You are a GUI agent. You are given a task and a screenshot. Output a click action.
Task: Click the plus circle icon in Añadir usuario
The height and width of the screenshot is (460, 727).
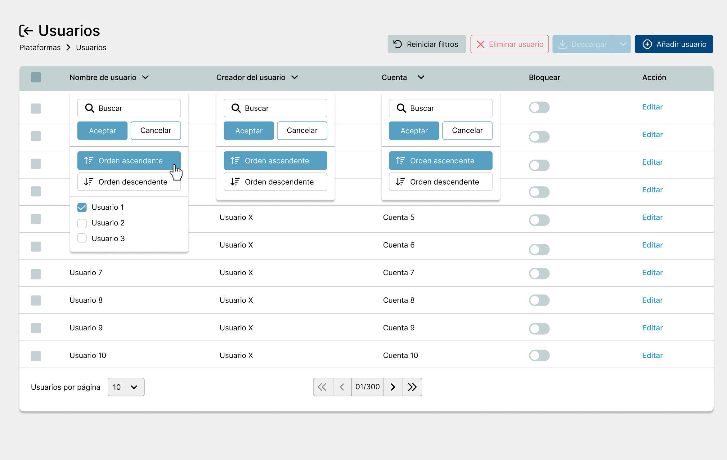coord(647,44)
